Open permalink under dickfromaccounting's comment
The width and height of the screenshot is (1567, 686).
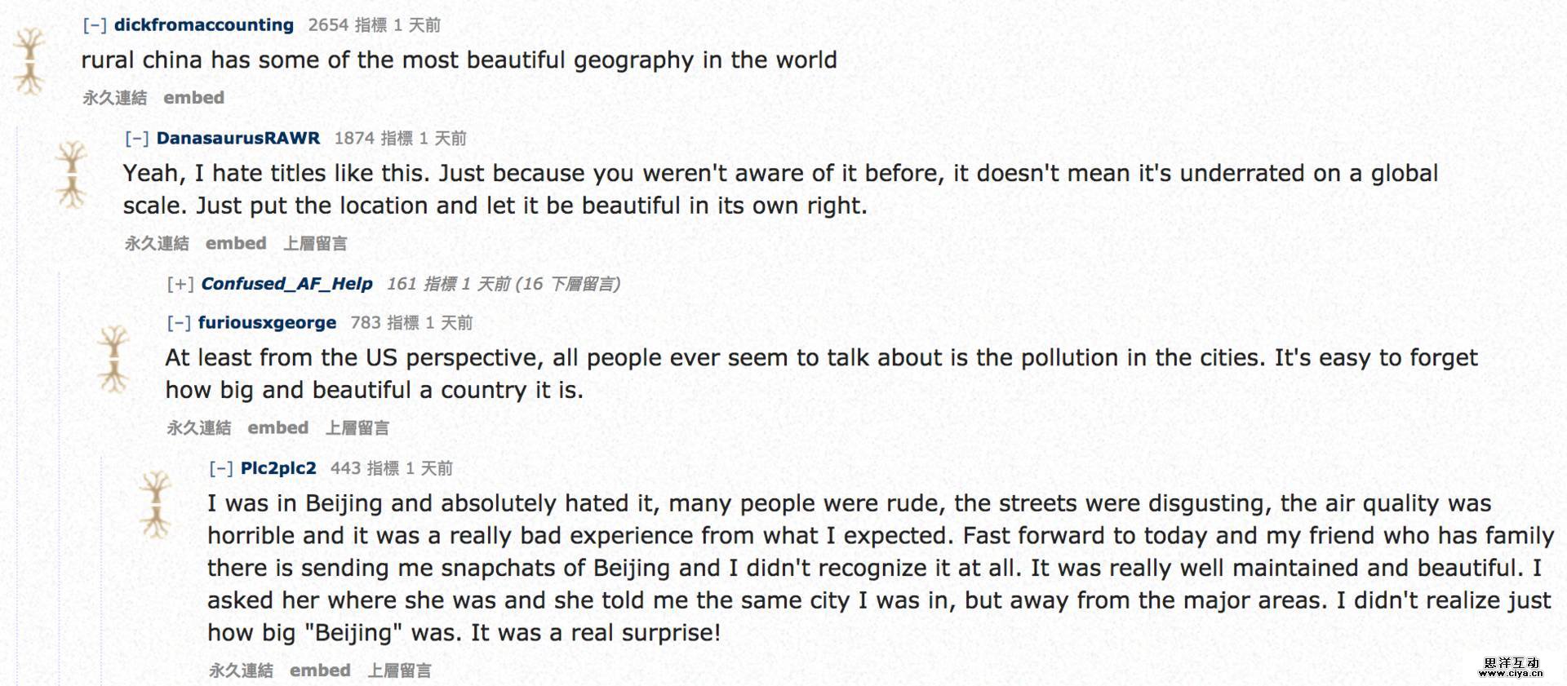[x=114, y=98]
